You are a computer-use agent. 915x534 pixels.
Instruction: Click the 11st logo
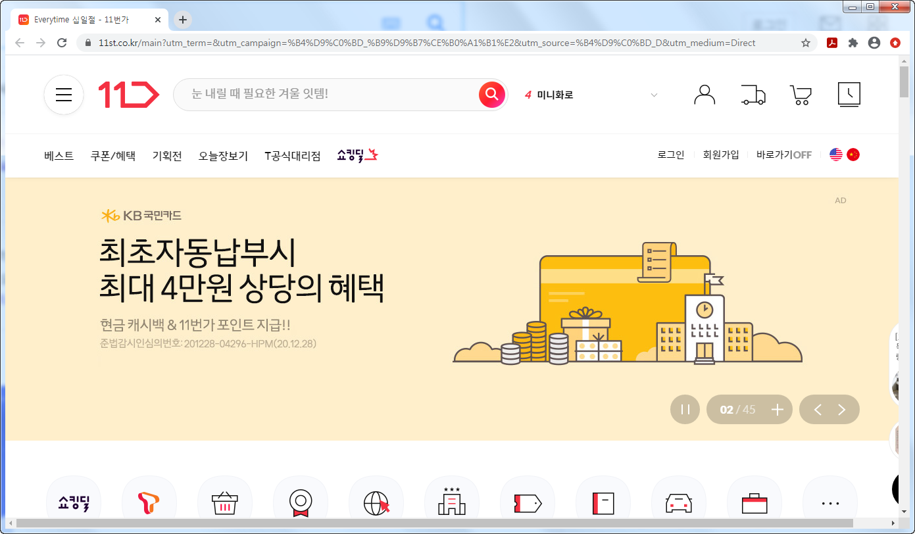click(128, 95)
